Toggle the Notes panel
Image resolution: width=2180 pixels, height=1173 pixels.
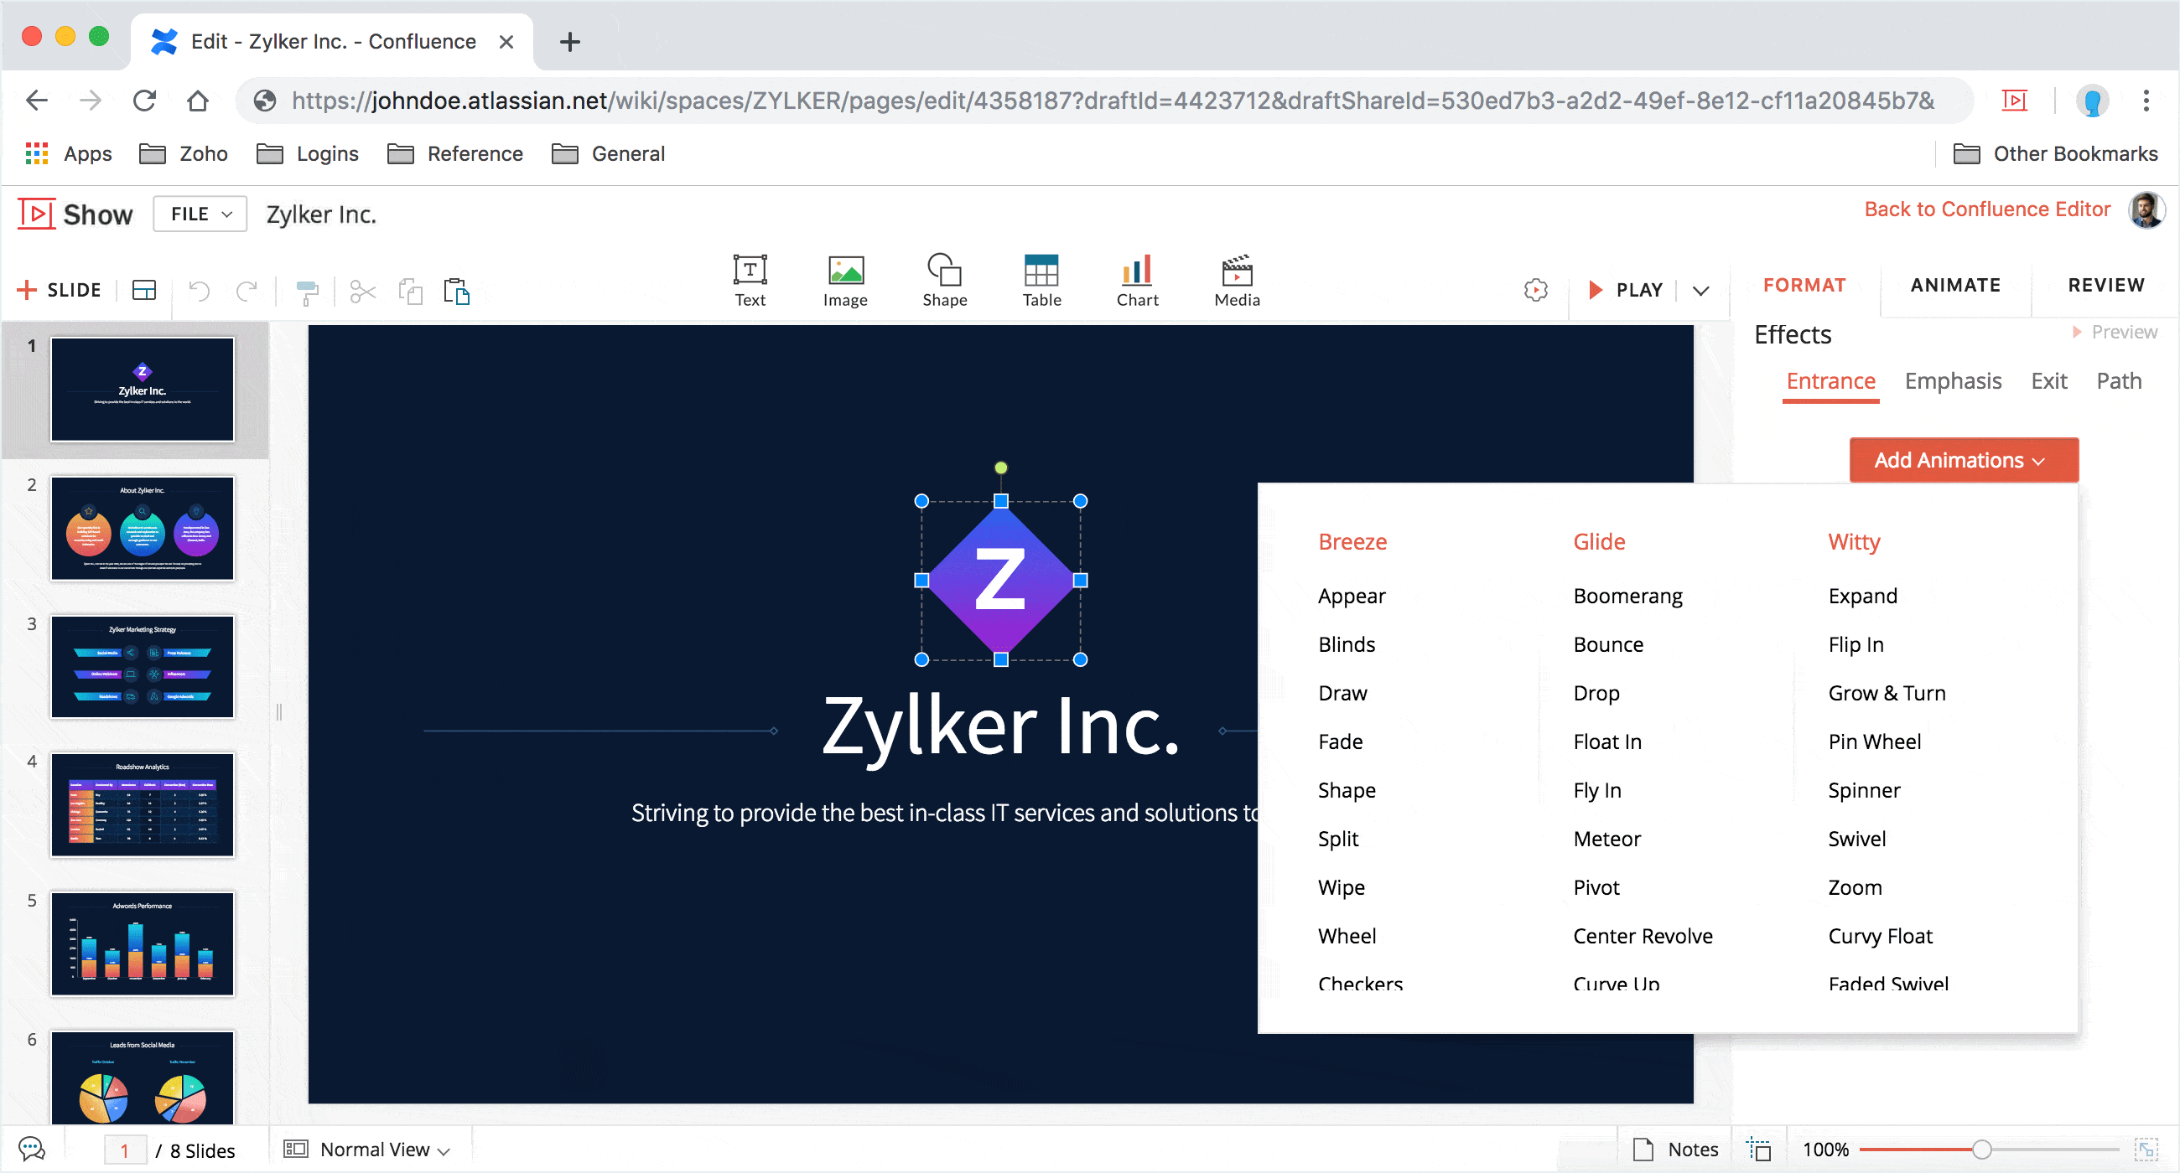(1676, 1150)
